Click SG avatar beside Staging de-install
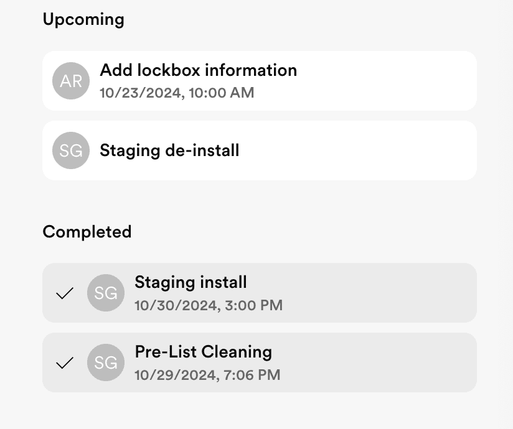Viewport: 513px width, 429px height. (x=71, y=151)
